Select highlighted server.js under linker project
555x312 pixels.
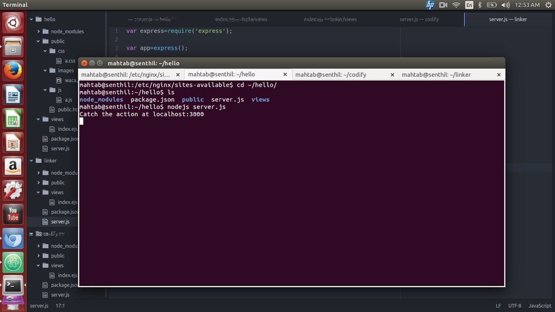(x=60, y=222)
